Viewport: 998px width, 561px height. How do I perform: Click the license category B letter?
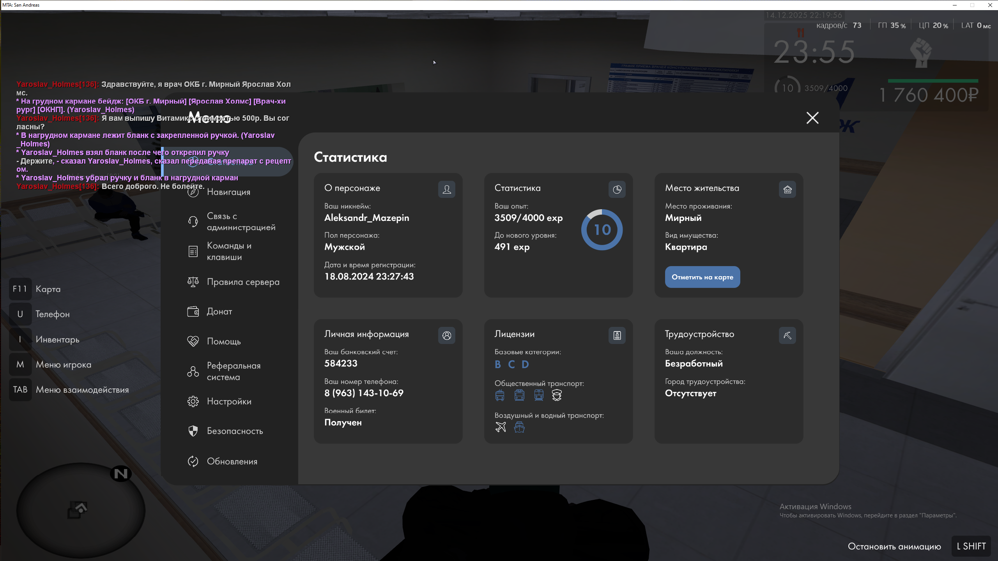click(x=498, y=364)
